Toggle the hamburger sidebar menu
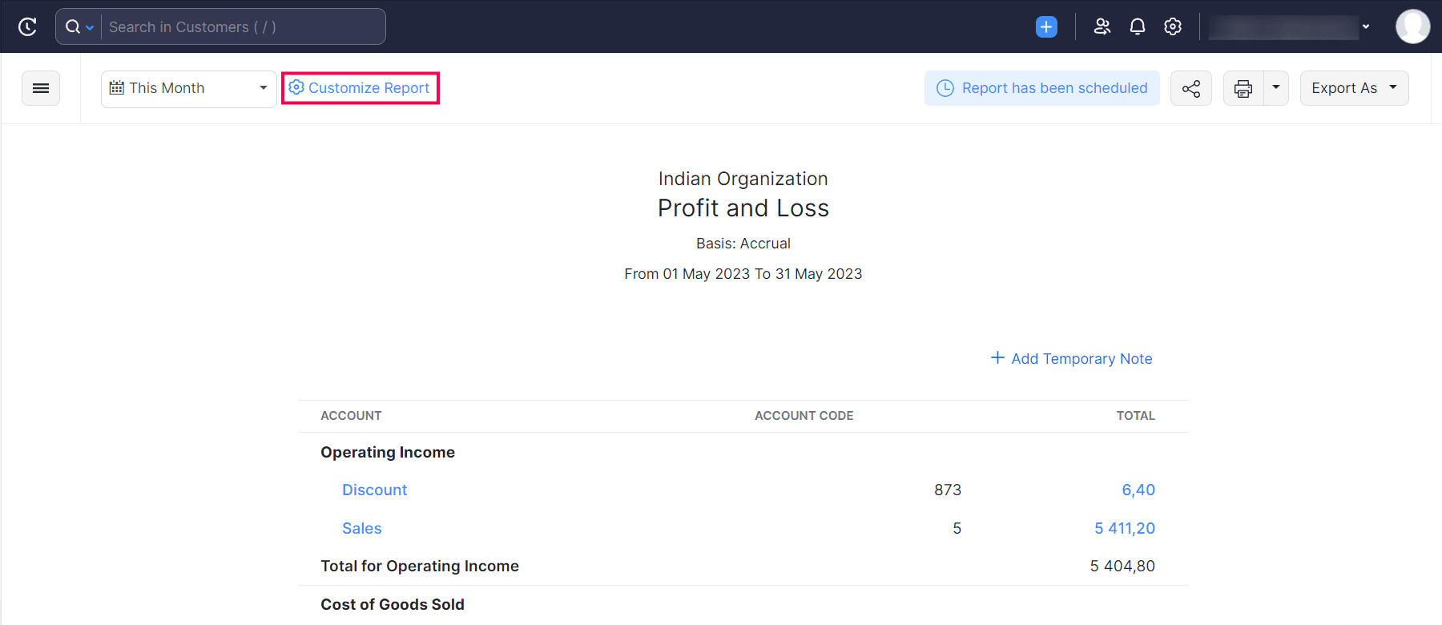Screen dimensions: 1442x625 coord(41,88)
